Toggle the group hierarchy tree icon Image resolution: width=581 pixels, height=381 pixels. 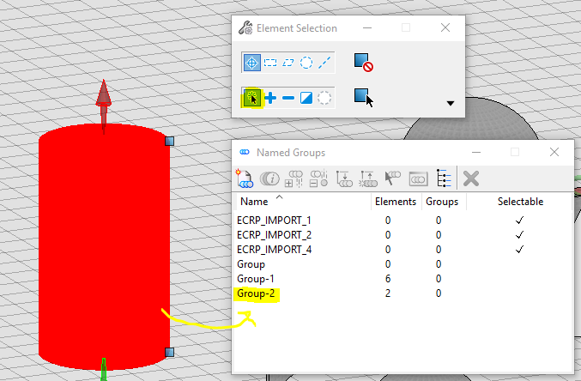[x=443, y=178]
